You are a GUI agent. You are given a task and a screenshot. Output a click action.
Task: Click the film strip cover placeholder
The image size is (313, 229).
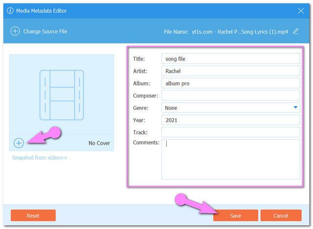62,94
